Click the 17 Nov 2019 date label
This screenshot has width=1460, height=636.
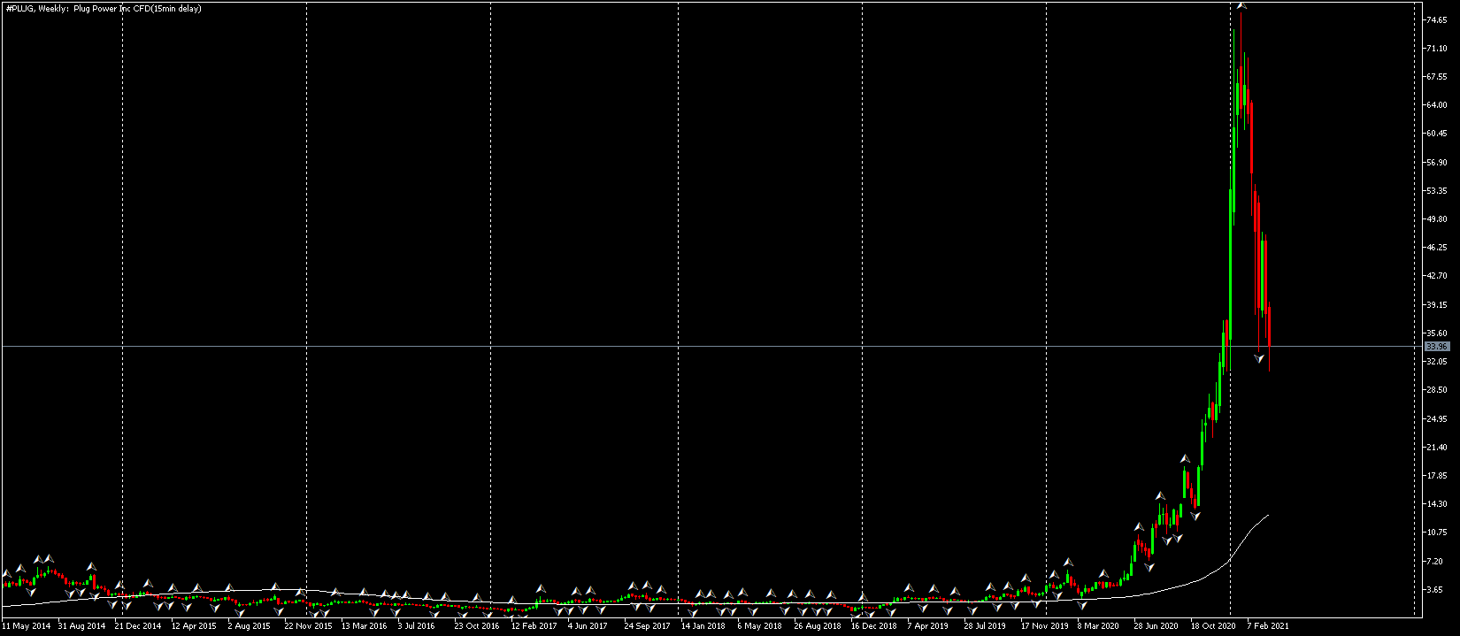[1044, 625]
